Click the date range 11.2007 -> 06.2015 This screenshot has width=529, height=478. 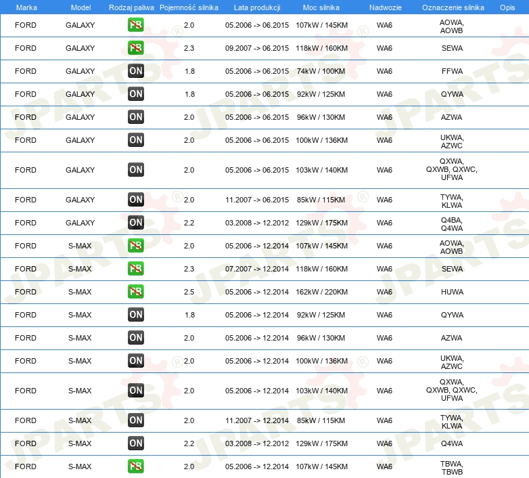click(257, 200)
